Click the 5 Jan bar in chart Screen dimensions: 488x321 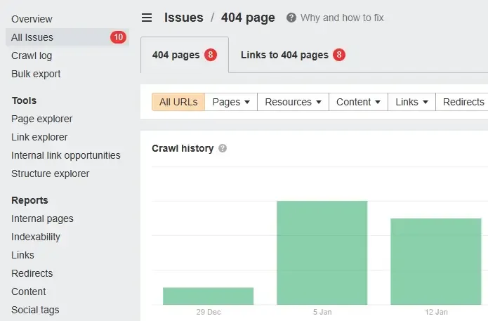point(322,253)
